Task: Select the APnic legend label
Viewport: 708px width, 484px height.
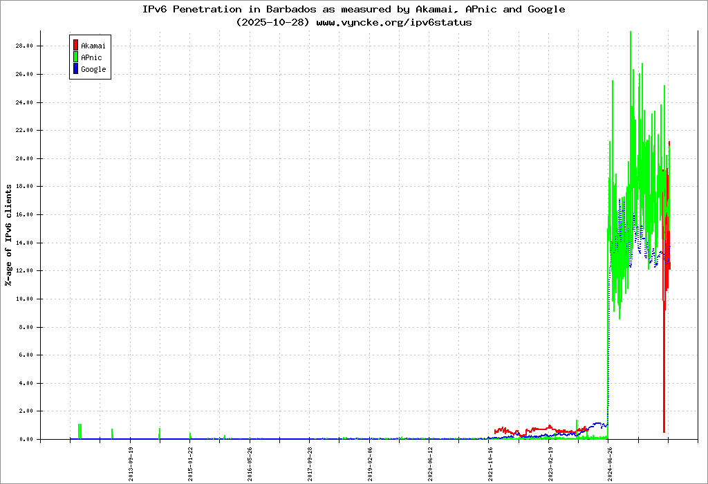Action: [91, 57]
